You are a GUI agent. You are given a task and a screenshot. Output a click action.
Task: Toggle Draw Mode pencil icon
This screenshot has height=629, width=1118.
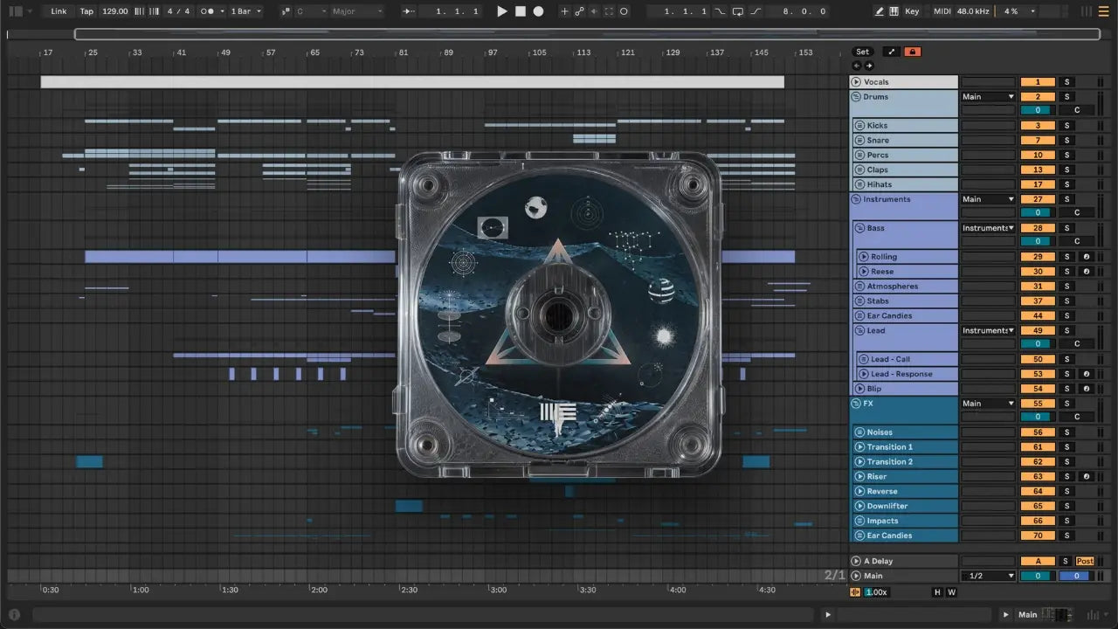click(x=880, y=11)
